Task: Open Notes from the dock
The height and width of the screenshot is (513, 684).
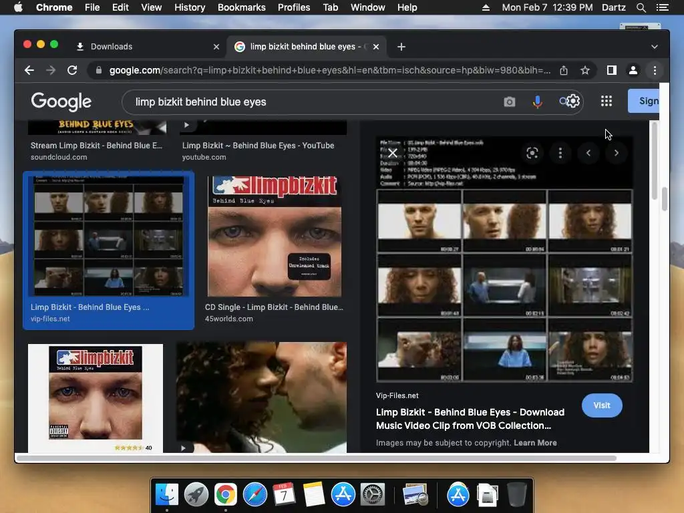Action: 314,494
